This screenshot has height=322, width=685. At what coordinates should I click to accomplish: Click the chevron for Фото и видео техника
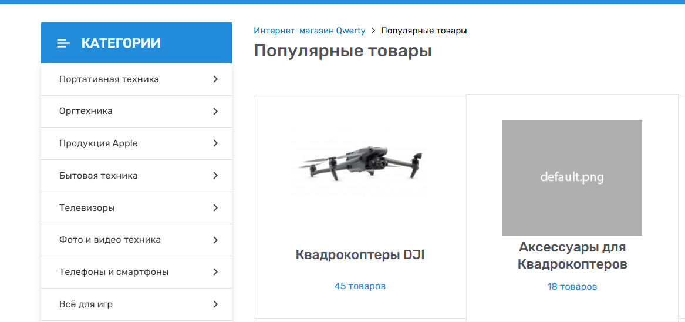click(215, 240)
